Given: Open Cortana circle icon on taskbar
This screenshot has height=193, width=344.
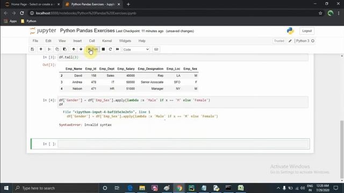Looking at the screenshot, I should 105,188.
